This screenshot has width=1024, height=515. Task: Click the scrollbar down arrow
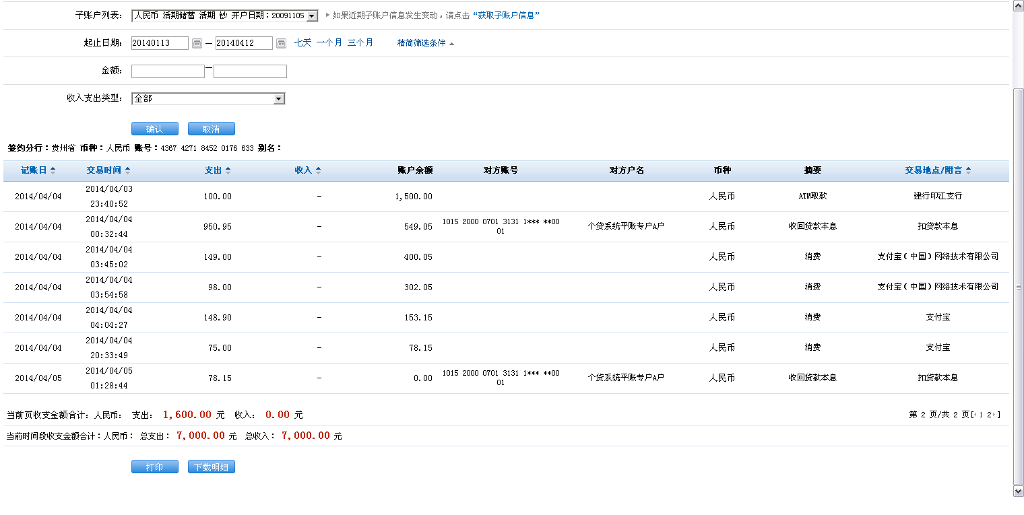pyautogui.click(x=1018, y=492)
